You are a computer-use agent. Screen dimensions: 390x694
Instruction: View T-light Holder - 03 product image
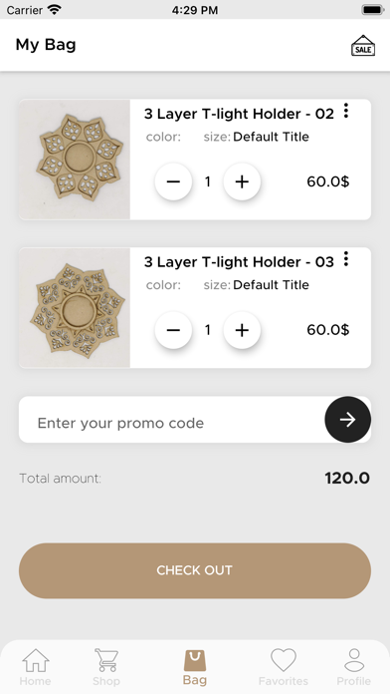tap(75, 307)
